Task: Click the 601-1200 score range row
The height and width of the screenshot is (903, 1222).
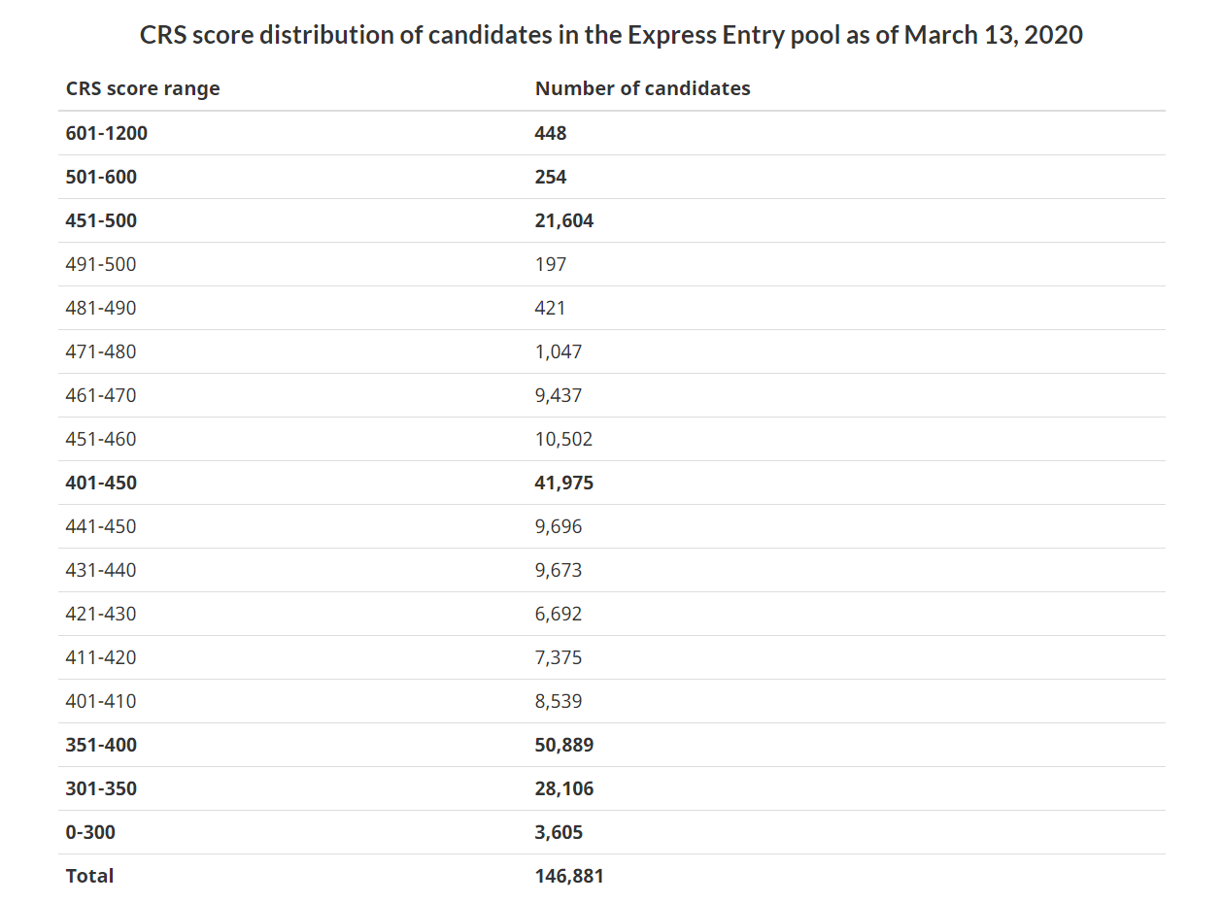Action: point(611,133)
